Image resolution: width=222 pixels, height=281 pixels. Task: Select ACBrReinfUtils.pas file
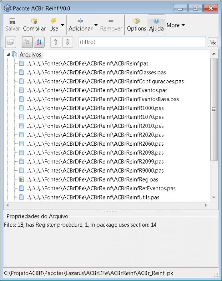93,198
